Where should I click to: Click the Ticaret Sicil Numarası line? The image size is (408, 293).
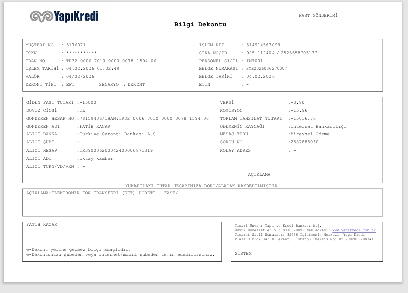[x=300, y=235]
